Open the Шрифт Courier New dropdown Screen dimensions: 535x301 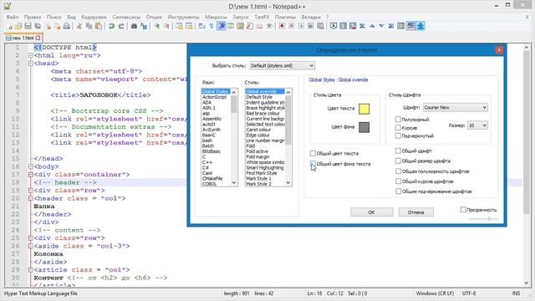[455, 108]
